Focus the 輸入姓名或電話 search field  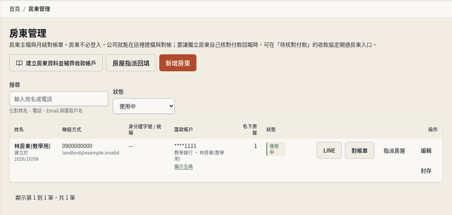click(x=59, y=99)
